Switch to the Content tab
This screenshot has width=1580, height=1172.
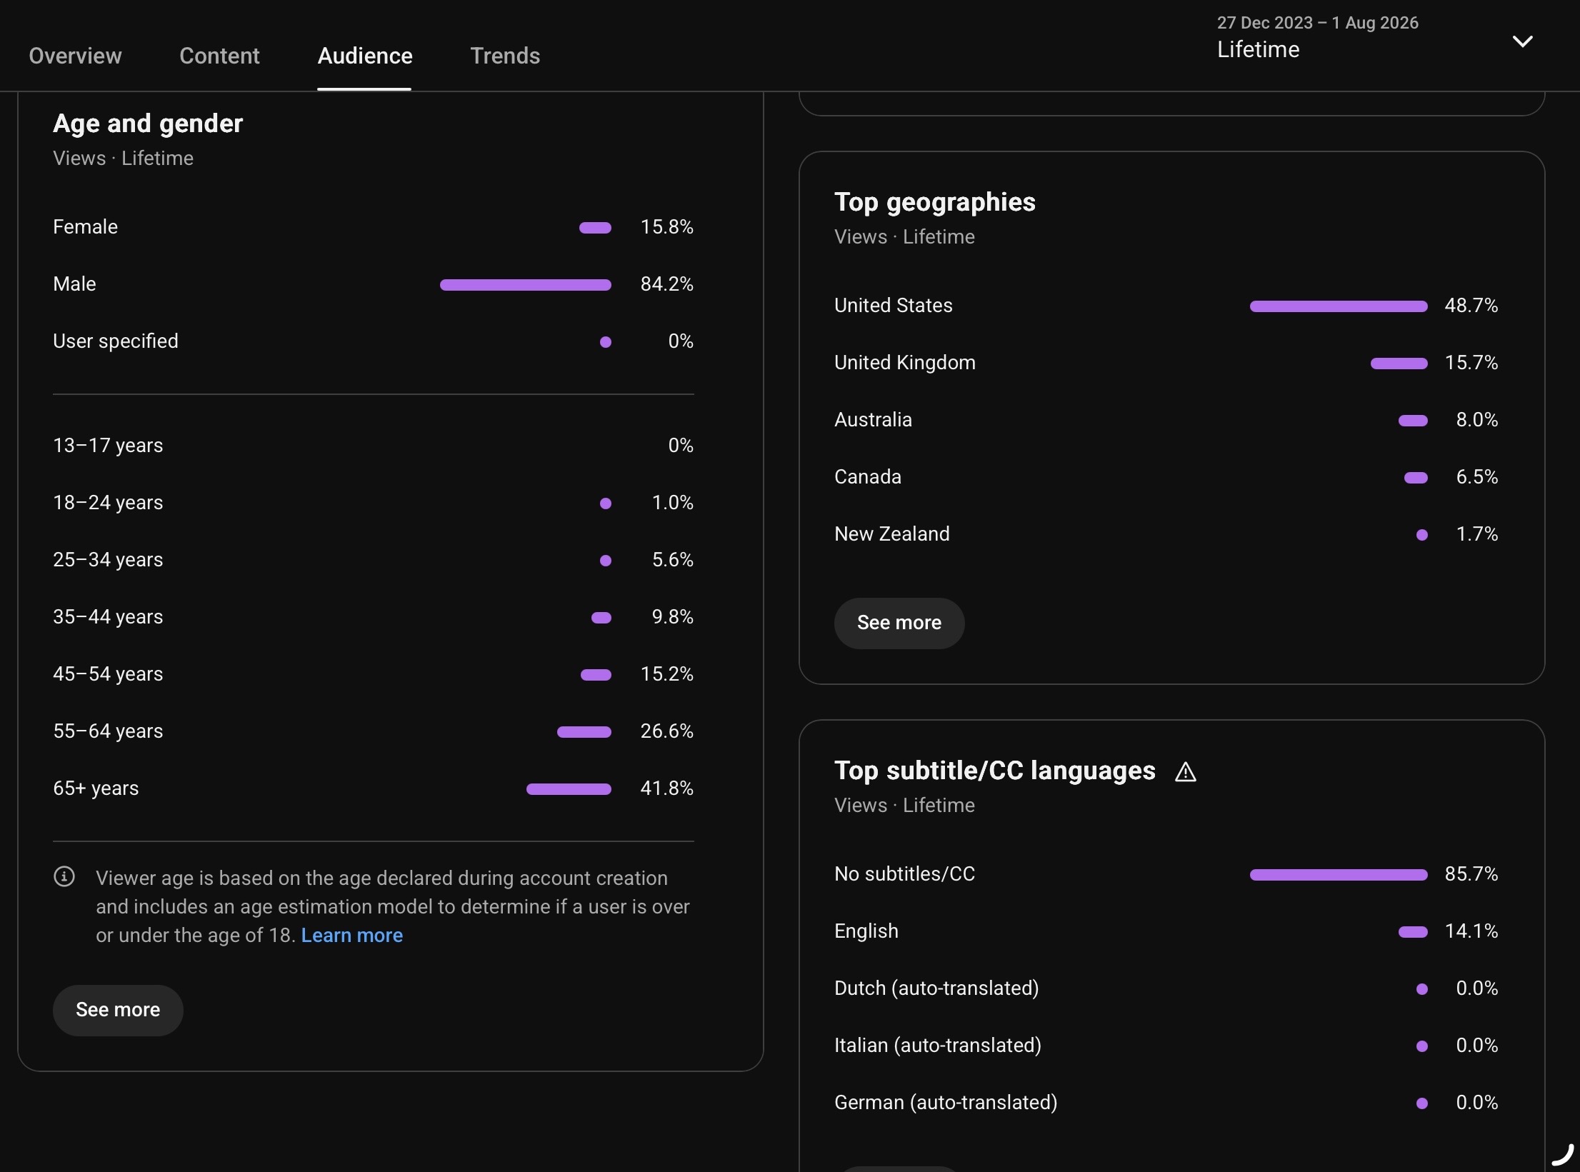(219, 56)
